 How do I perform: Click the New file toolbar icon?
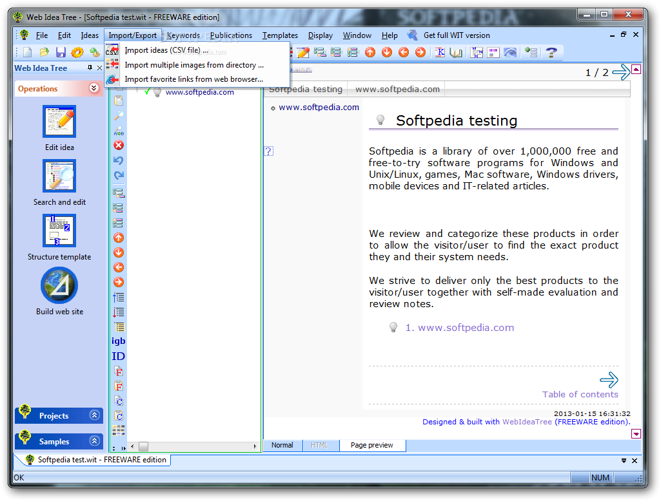coord(28,52)
